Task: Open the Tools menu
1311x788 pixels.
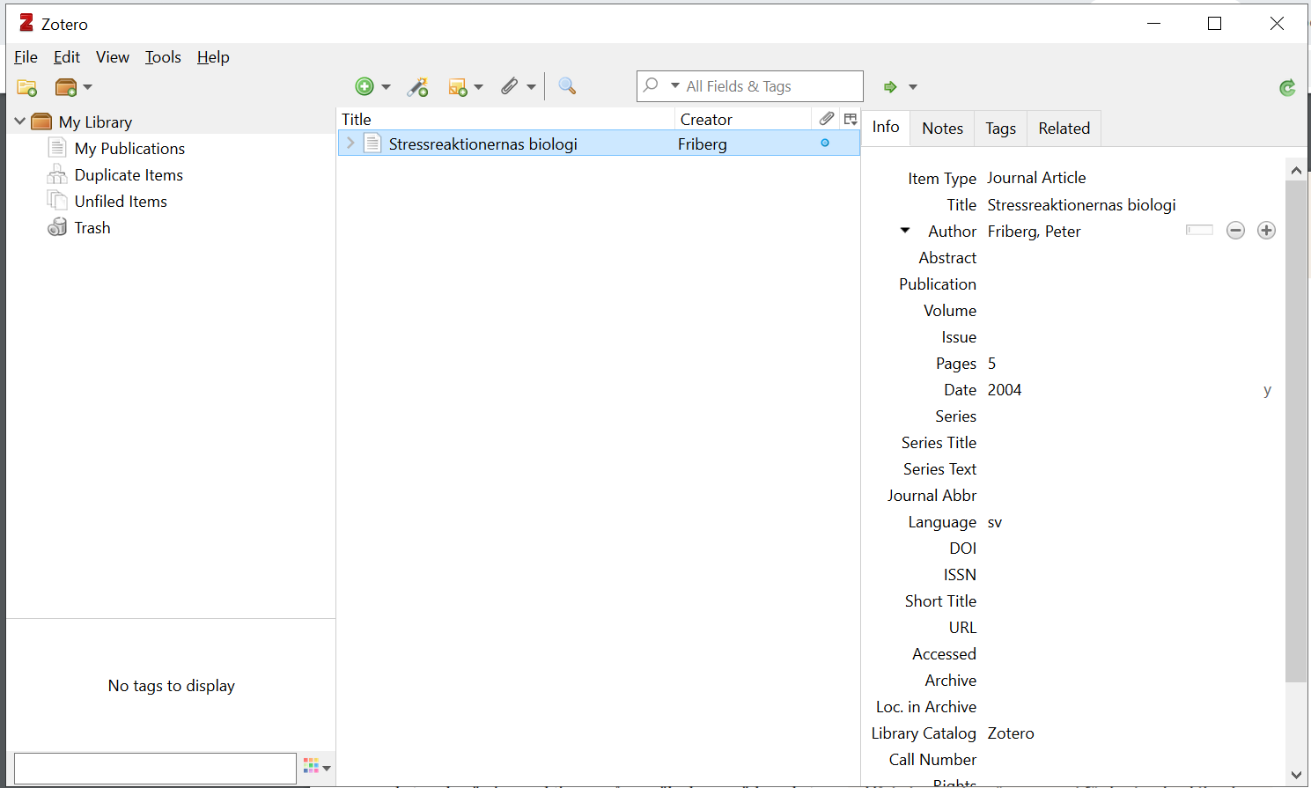Action: (x=163, y=57)
